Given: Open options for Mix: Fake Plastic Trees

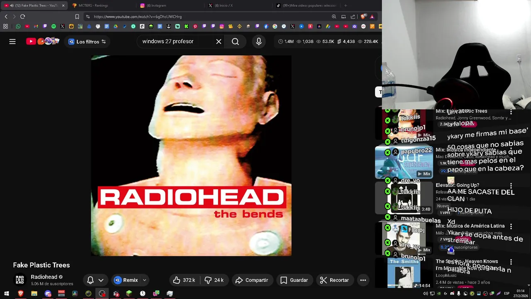Looking at the screenshot, I should 511,112.
